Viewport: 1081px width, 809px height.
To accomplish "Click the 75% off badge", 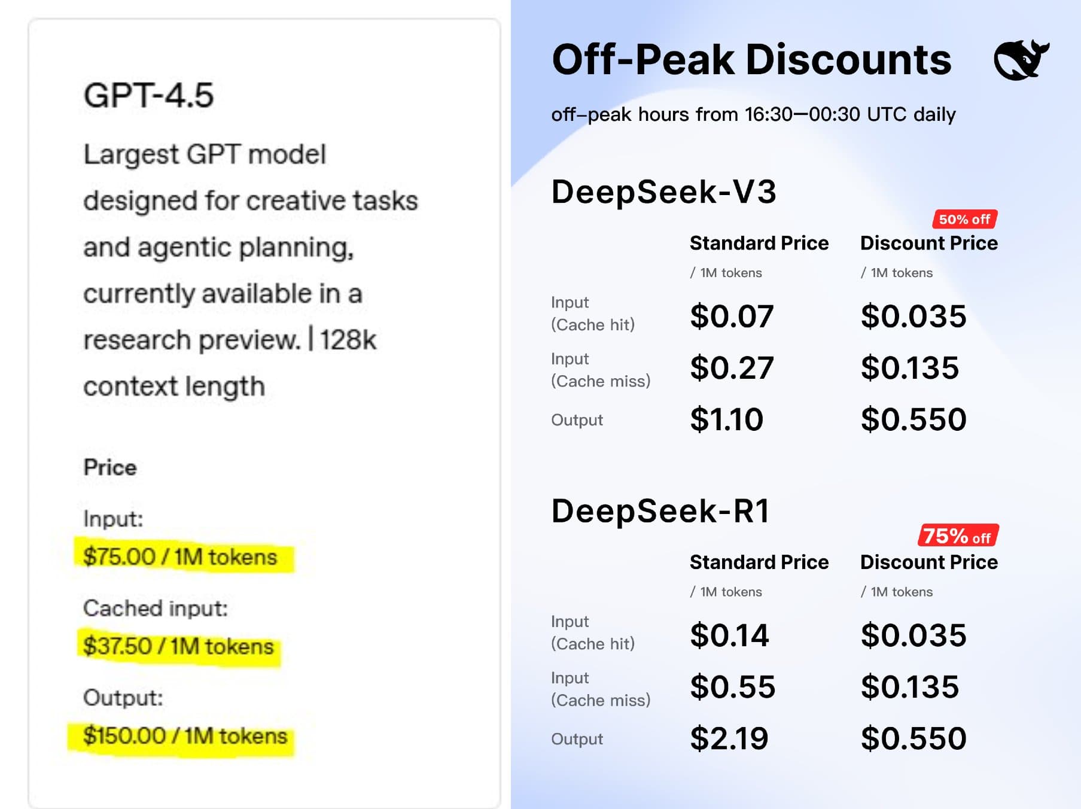I will pyautogui.click(x=958, y=536).
